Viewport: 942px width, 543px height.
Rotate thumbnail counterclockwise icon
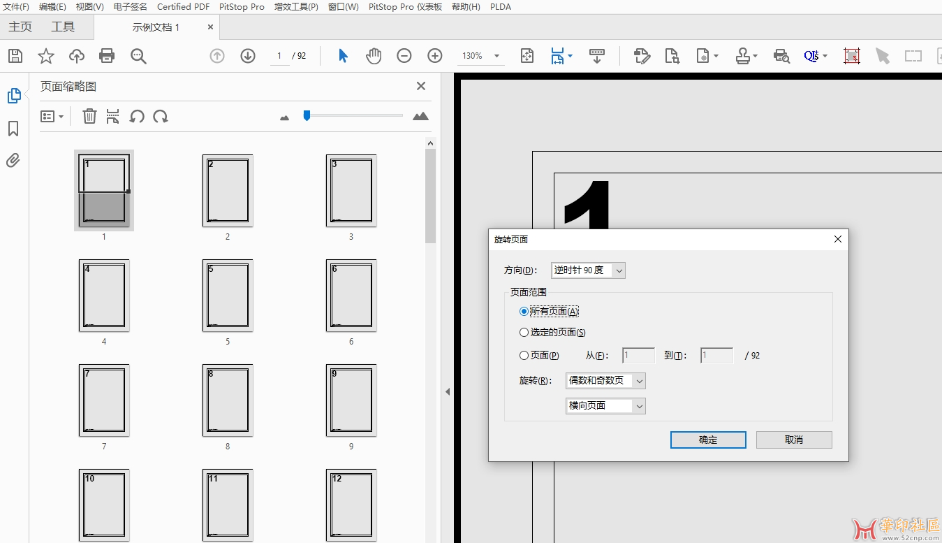(137, 117)
